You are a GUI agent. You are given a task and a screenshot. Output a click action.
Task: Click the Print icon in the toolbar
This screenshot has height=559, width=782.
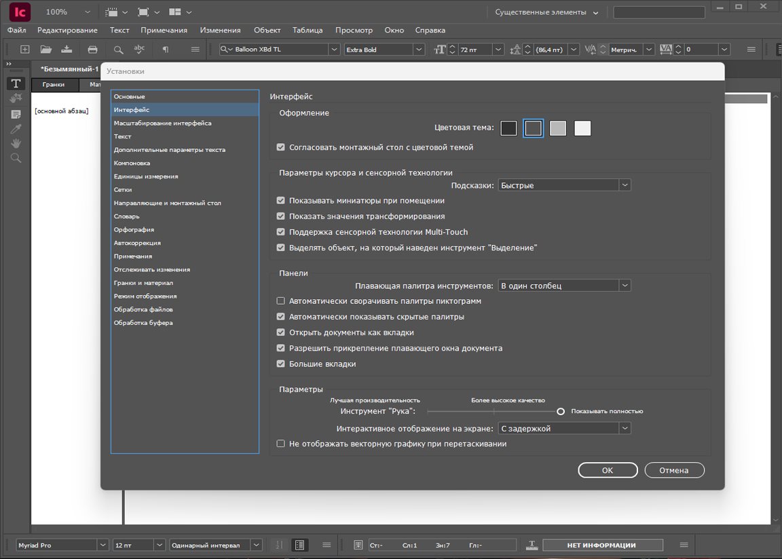tap(93, 50)
